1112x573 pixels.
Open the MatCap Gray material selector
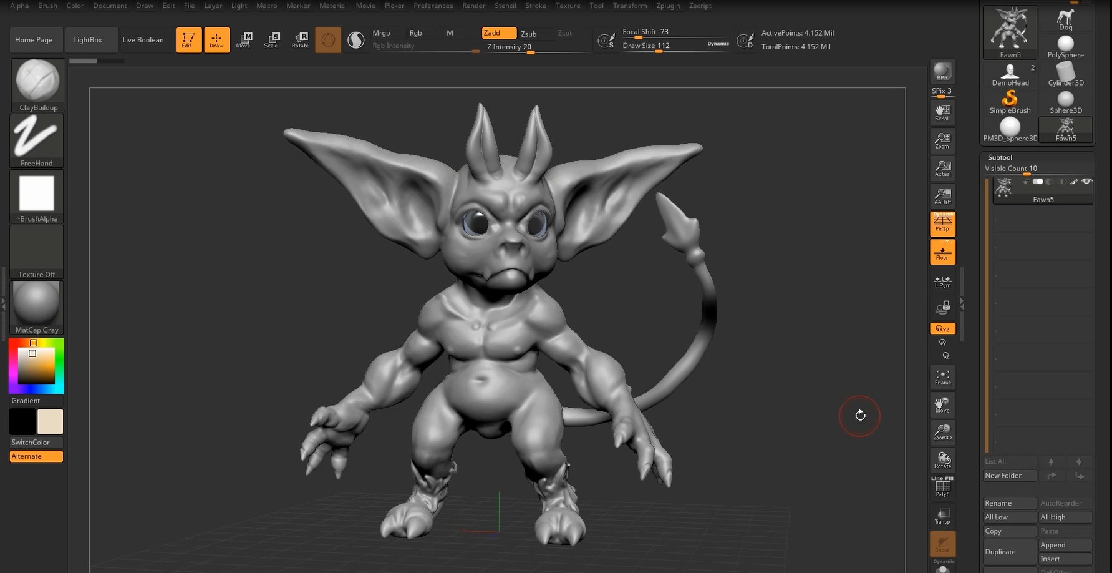[x=37, y=308]
